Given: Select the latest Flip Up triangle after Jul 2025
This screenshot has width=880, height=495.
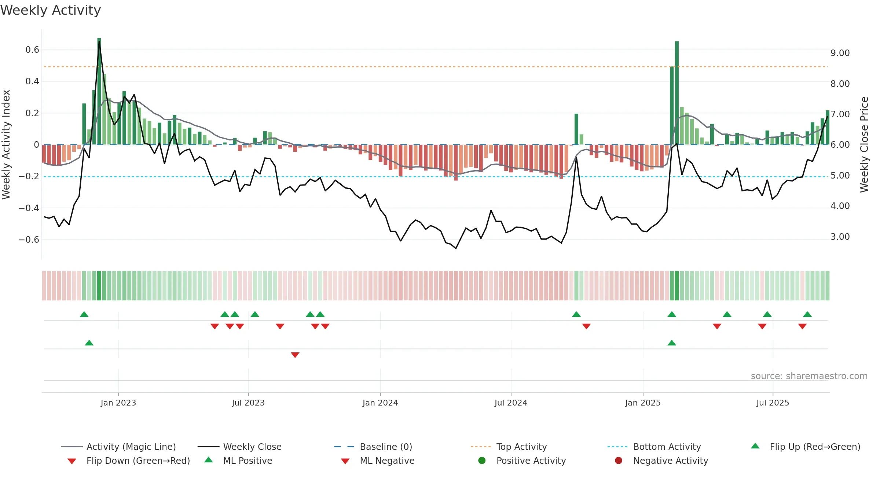Looking at the screenshot, I should click(807, 314).
